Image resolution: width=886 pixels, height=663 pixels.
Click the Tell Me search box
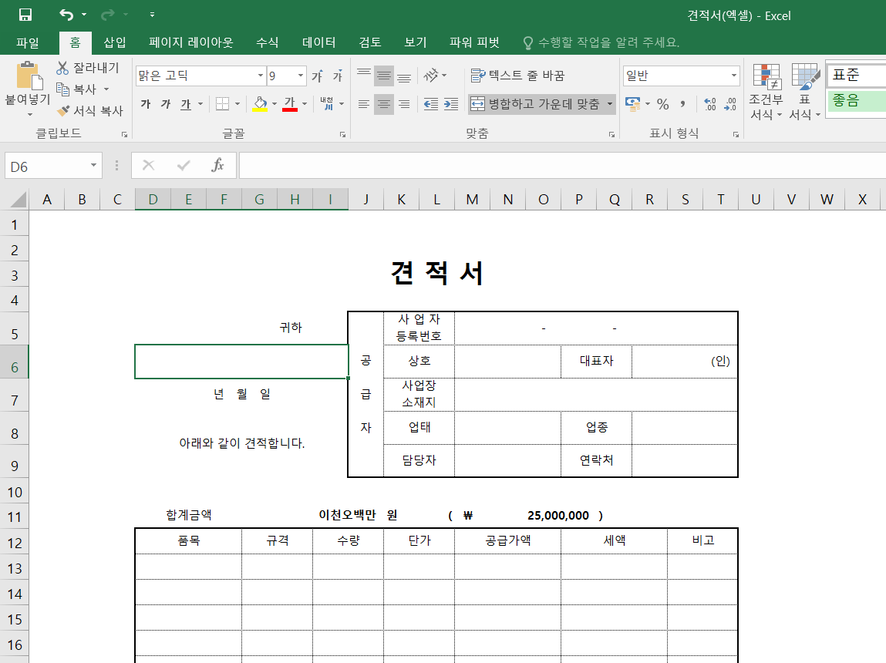601,42
